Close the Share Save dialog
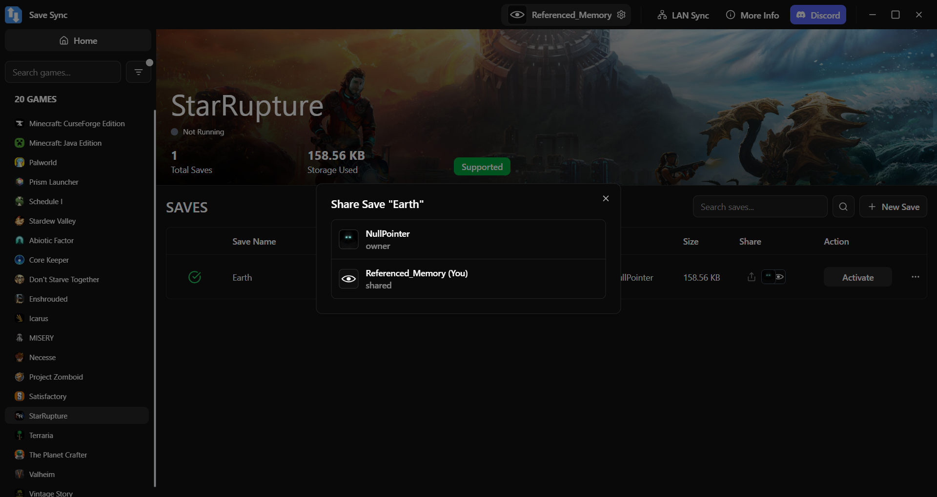Screen dimensions: 937x497 pos(606,198)
